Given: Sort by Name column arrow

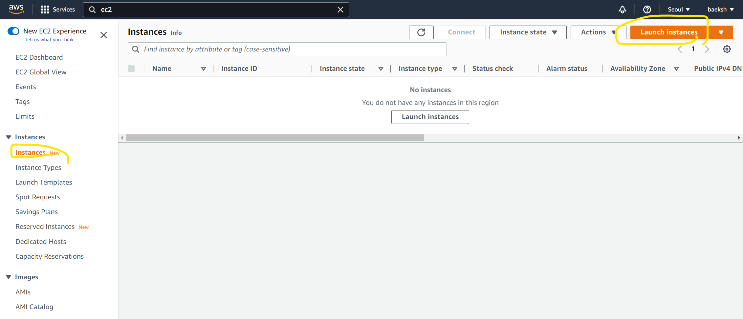Looking at the screenshot, I should coord(204,69).
